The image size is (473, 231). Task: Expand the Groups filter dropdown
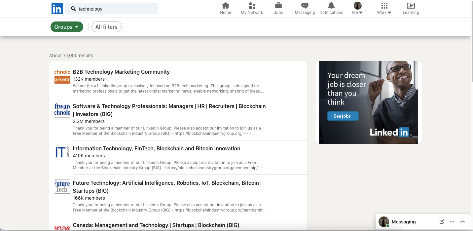(x=67, y=27)
